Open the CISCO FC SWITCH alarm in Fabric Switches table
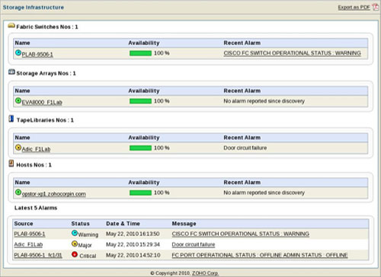The width and height of the screenshot is (381, 277). (x=292, y=53)
